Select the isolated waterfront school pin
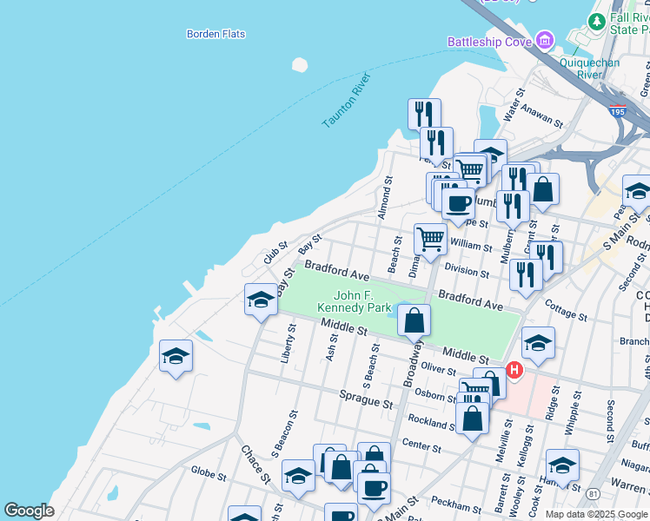Viewport: 650px width, 521px height. (176, 356)
